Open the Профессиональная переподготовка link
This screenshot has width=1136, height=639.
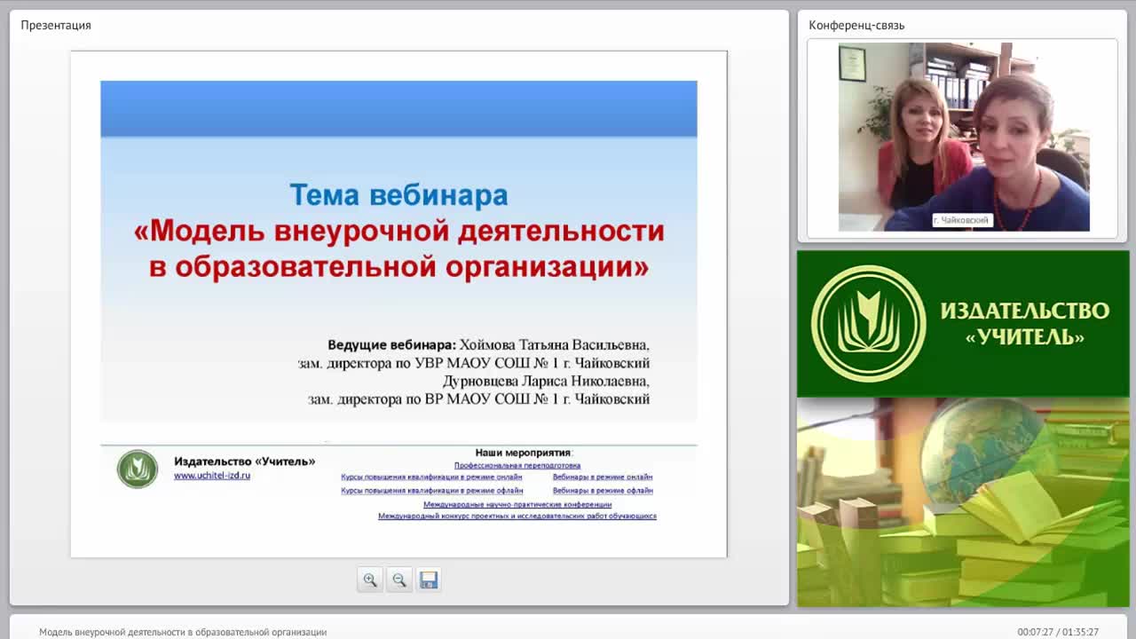[x=517, y=465]
